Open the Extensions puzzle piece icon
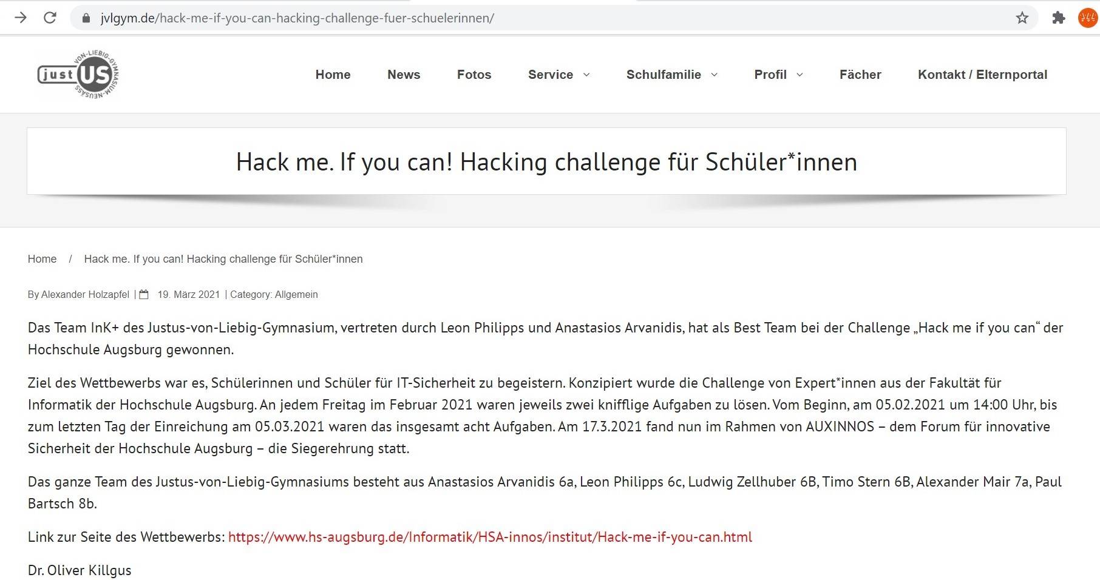Viewport: 1100px width, 580px height. pyautogui.click(x=1059, y=18)
